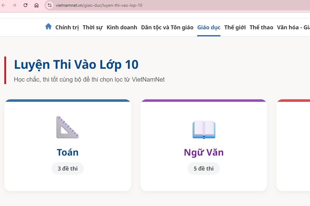Click the browser refresh icon
Image resolution: width=310 pixels, height=206 pixels.
pyautogui.click(x=25, y=5)
